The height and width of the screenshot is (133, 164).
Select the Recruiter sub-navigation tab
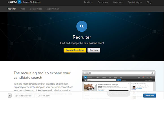coord(12,9)
